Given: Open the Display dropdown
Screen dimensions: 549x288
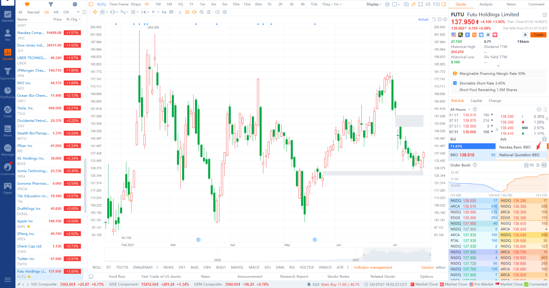Looking at the screenshot, I should (x=374, y=4).
